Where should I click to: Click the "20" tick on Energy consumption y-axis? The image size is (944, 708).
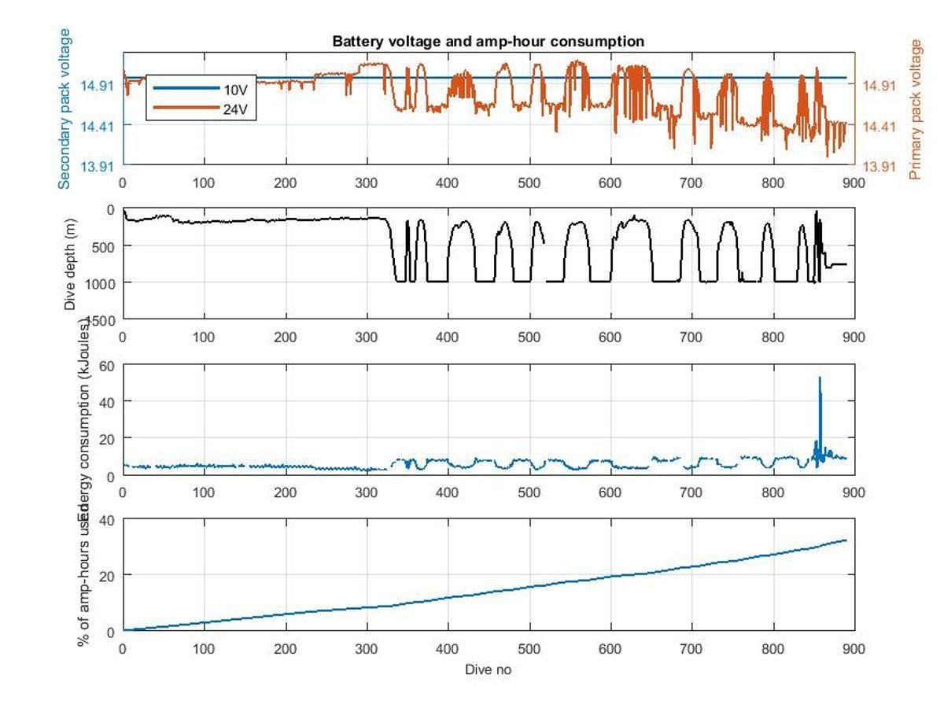pyautogui.click(x=109, y=438)
